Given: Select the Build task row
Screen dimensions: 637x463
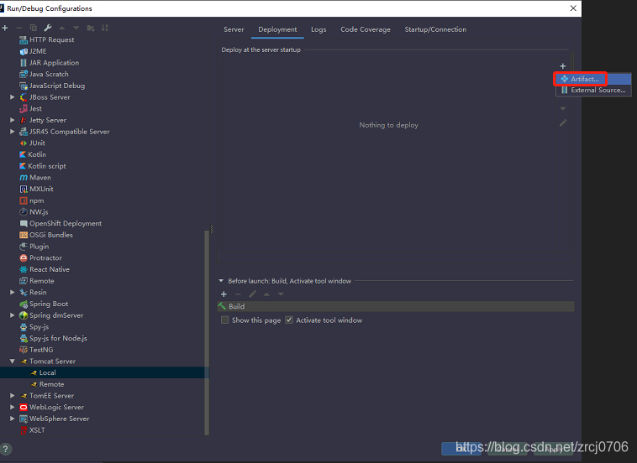Looking at the screenshot, I should (396, 306).
